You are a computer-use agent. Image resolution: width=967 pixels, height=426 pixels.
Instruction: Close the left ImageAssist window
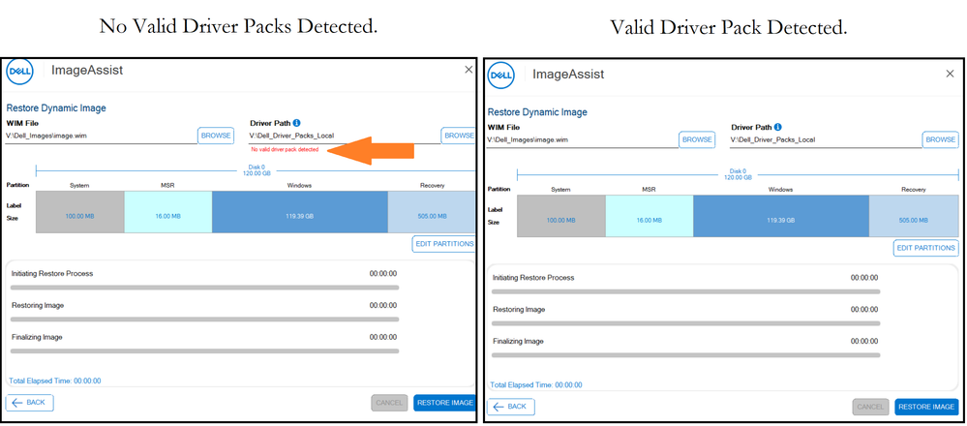click(468, 70)
